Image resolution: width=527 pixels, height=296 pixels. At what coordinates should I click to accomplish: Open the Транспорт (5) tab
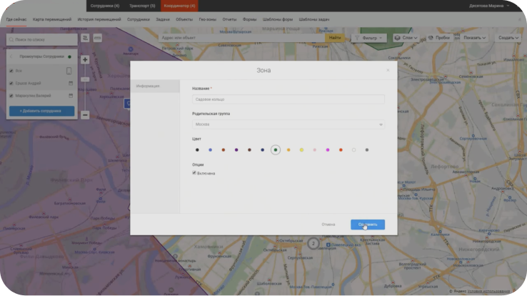pyautogui.click(x=142, y=6)
